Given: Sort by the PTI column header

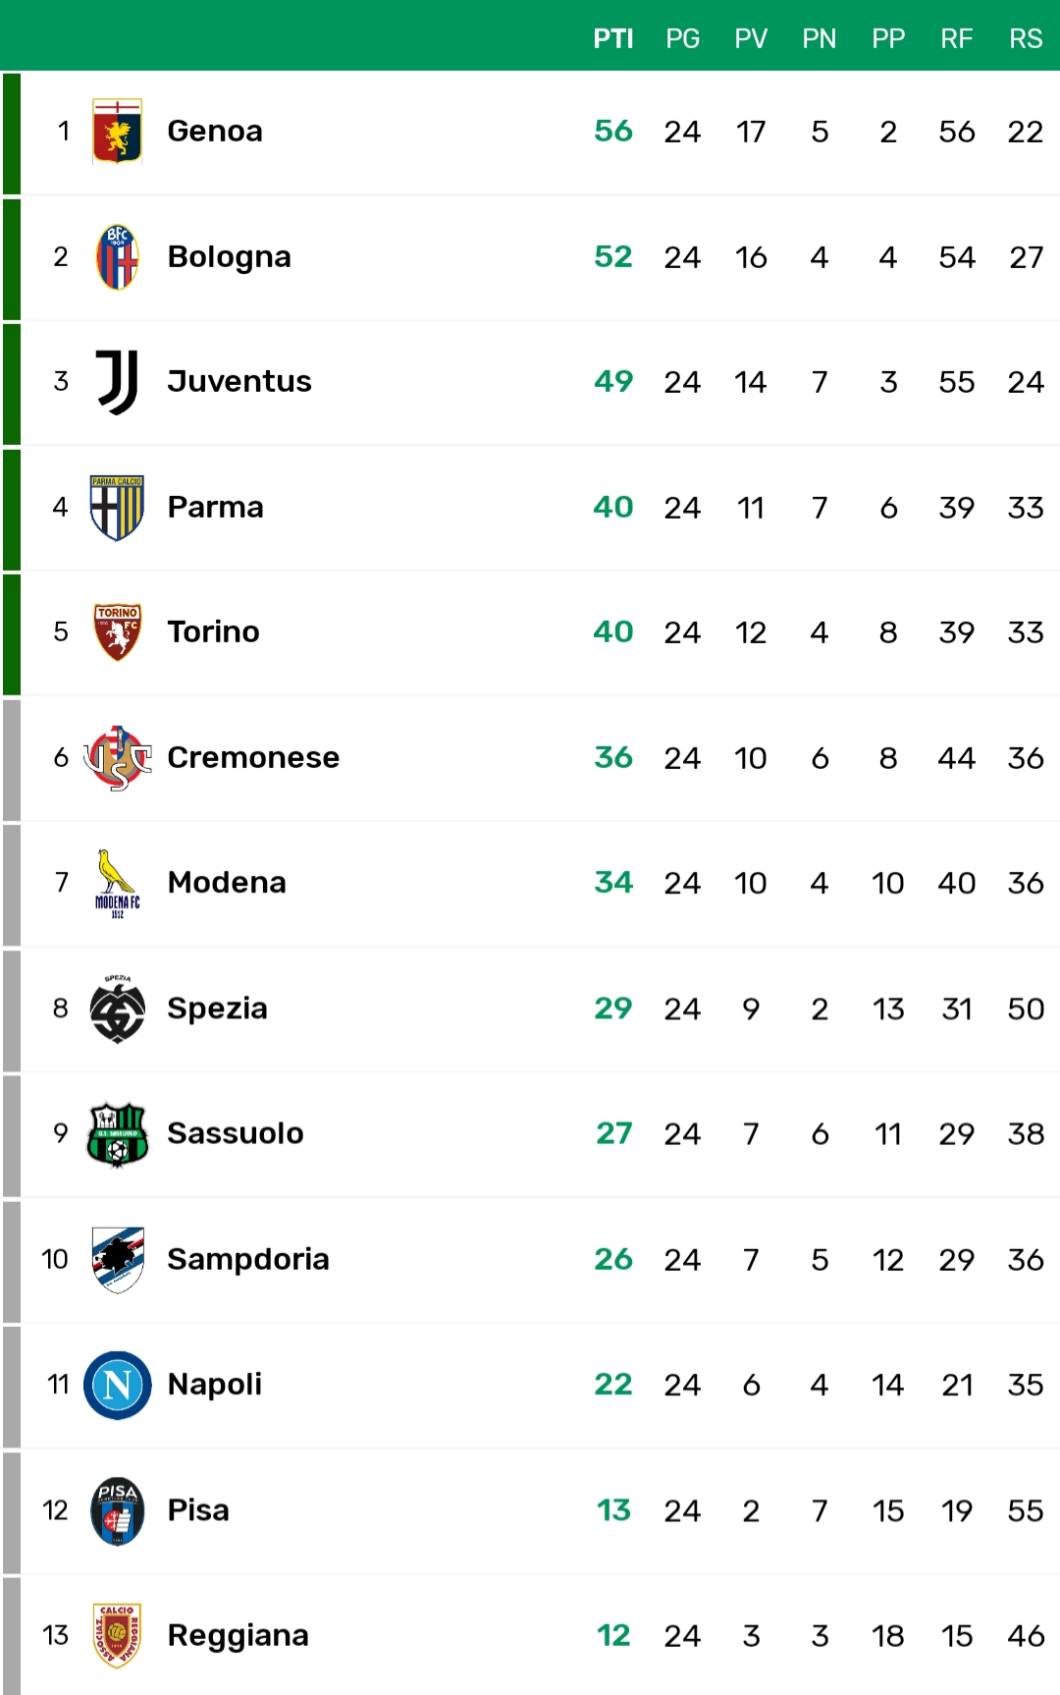Looking at the screenshot, I should (613, 38).
